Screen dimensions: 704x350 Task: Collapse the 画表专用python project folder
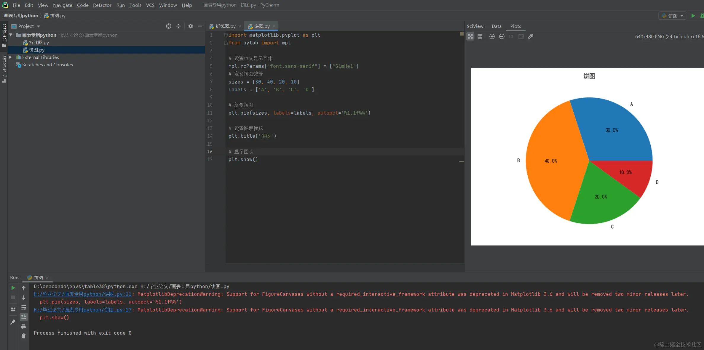11,35
